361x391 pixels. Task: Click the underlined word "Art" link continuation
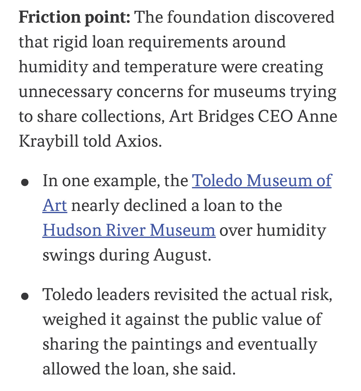click(x=55, y=205)
